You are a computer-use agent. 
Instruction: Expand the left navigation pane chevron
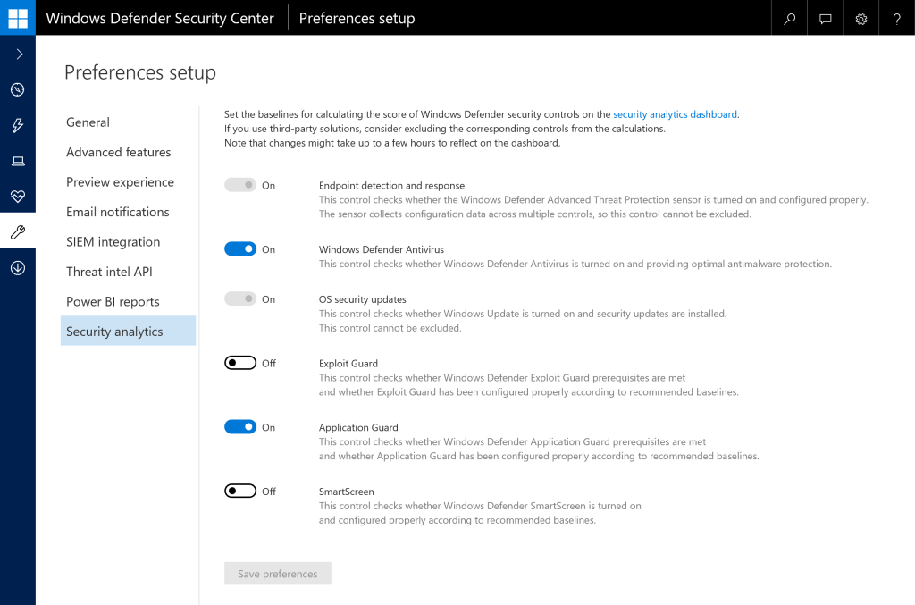pos(18,55)
